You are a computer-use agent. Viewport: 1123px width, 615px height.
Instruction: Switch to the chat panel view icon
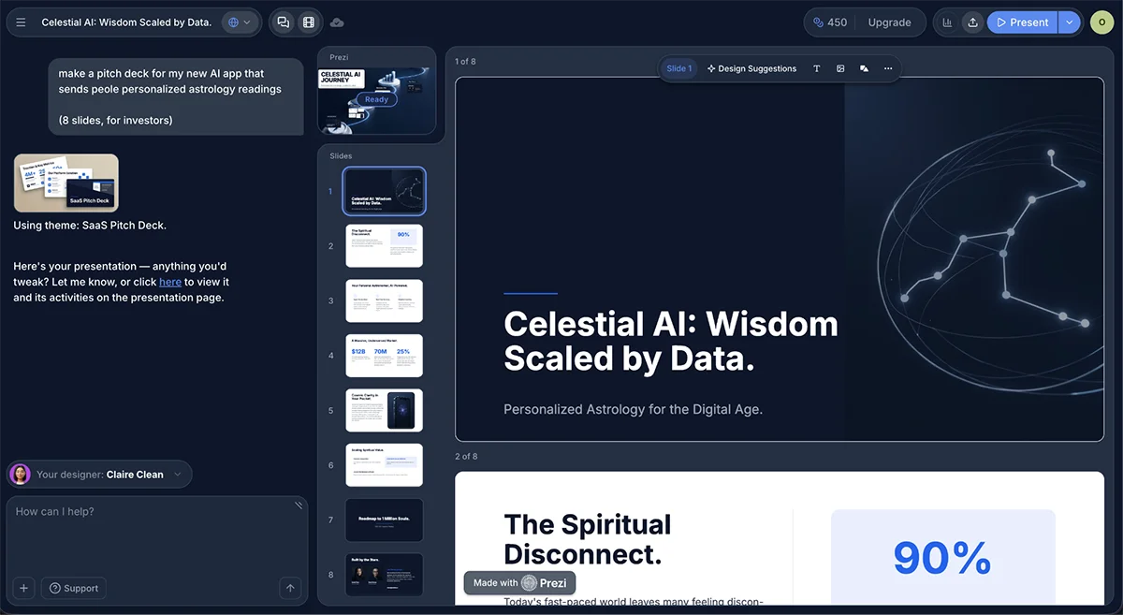click(284, 22)
